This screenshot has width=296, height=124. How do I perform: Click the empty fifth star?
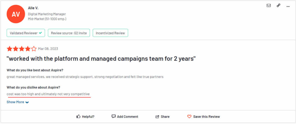(x=34, y=49)
